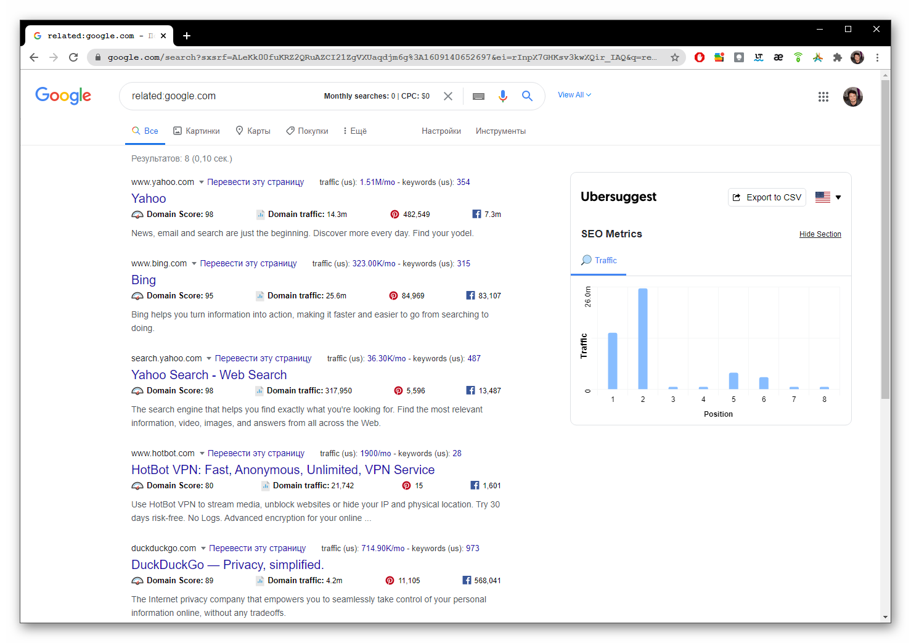Open country flag dropdown in Ubersuggest
The image size is (911, 643).
click(x=828, y=197)
